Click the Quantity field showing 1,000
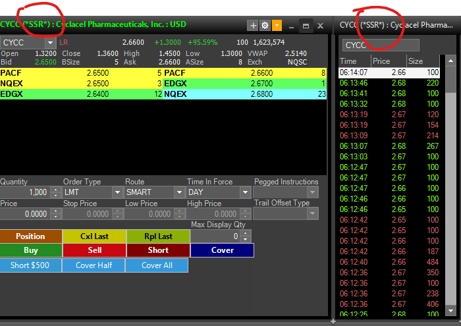Image resolution: width=461 pixels, height=326 pixels. tap(25, 192)
